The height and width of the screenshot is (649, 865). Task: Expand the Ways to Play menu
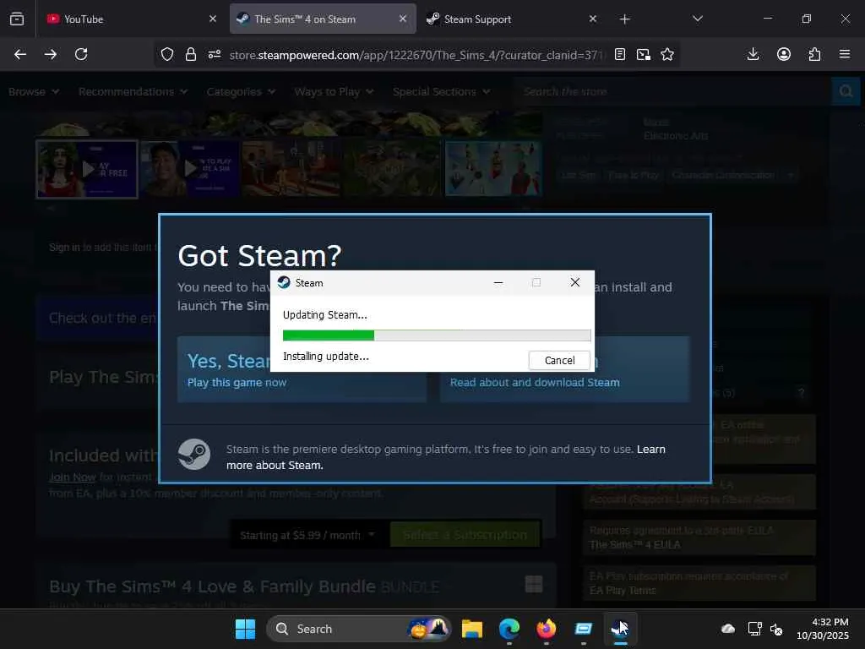point(334,91)
